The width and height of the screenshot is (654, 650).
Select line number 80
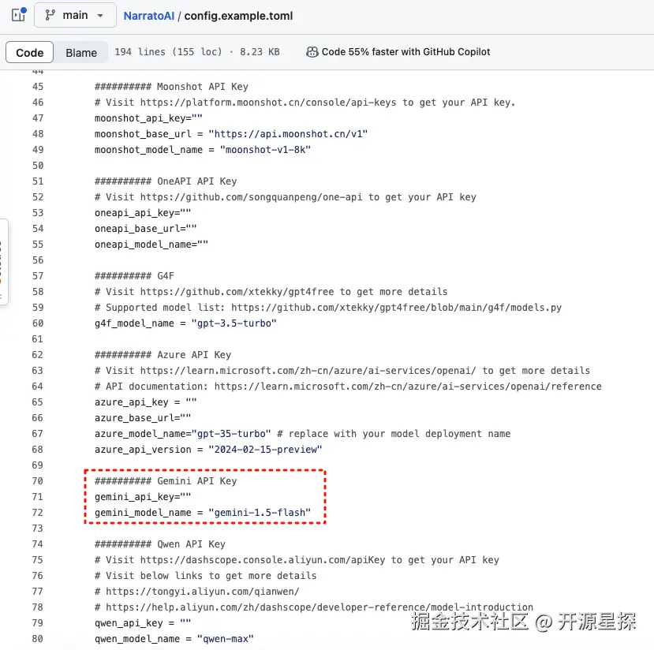pos(38,639)
